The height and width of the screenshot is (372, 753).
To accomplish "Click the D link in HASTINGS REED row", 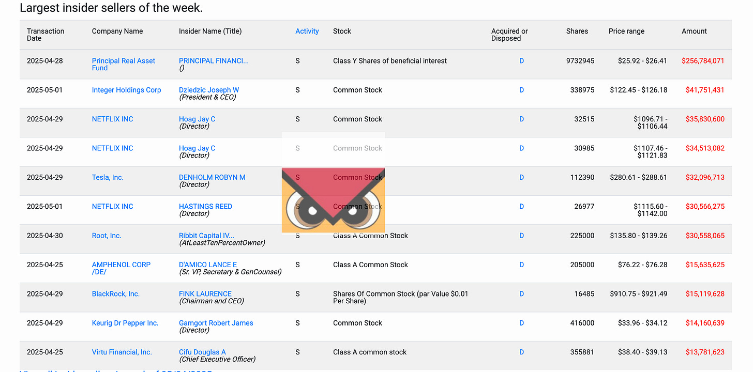I will (521, 206).
